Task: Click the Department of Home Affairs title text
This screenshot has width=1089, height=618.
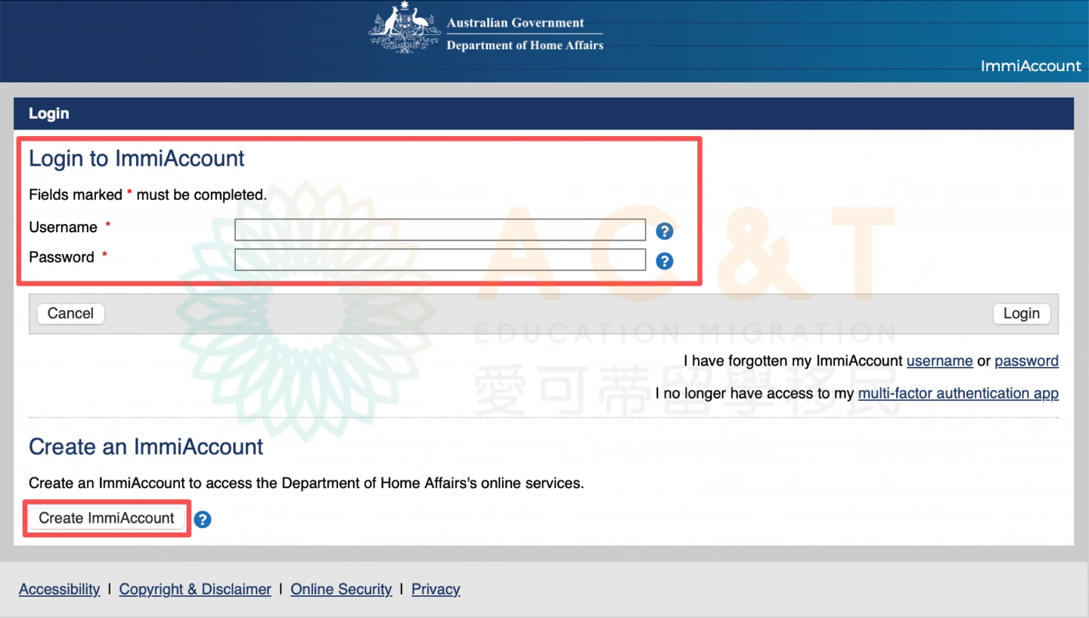Action: (x=525, y=45)
